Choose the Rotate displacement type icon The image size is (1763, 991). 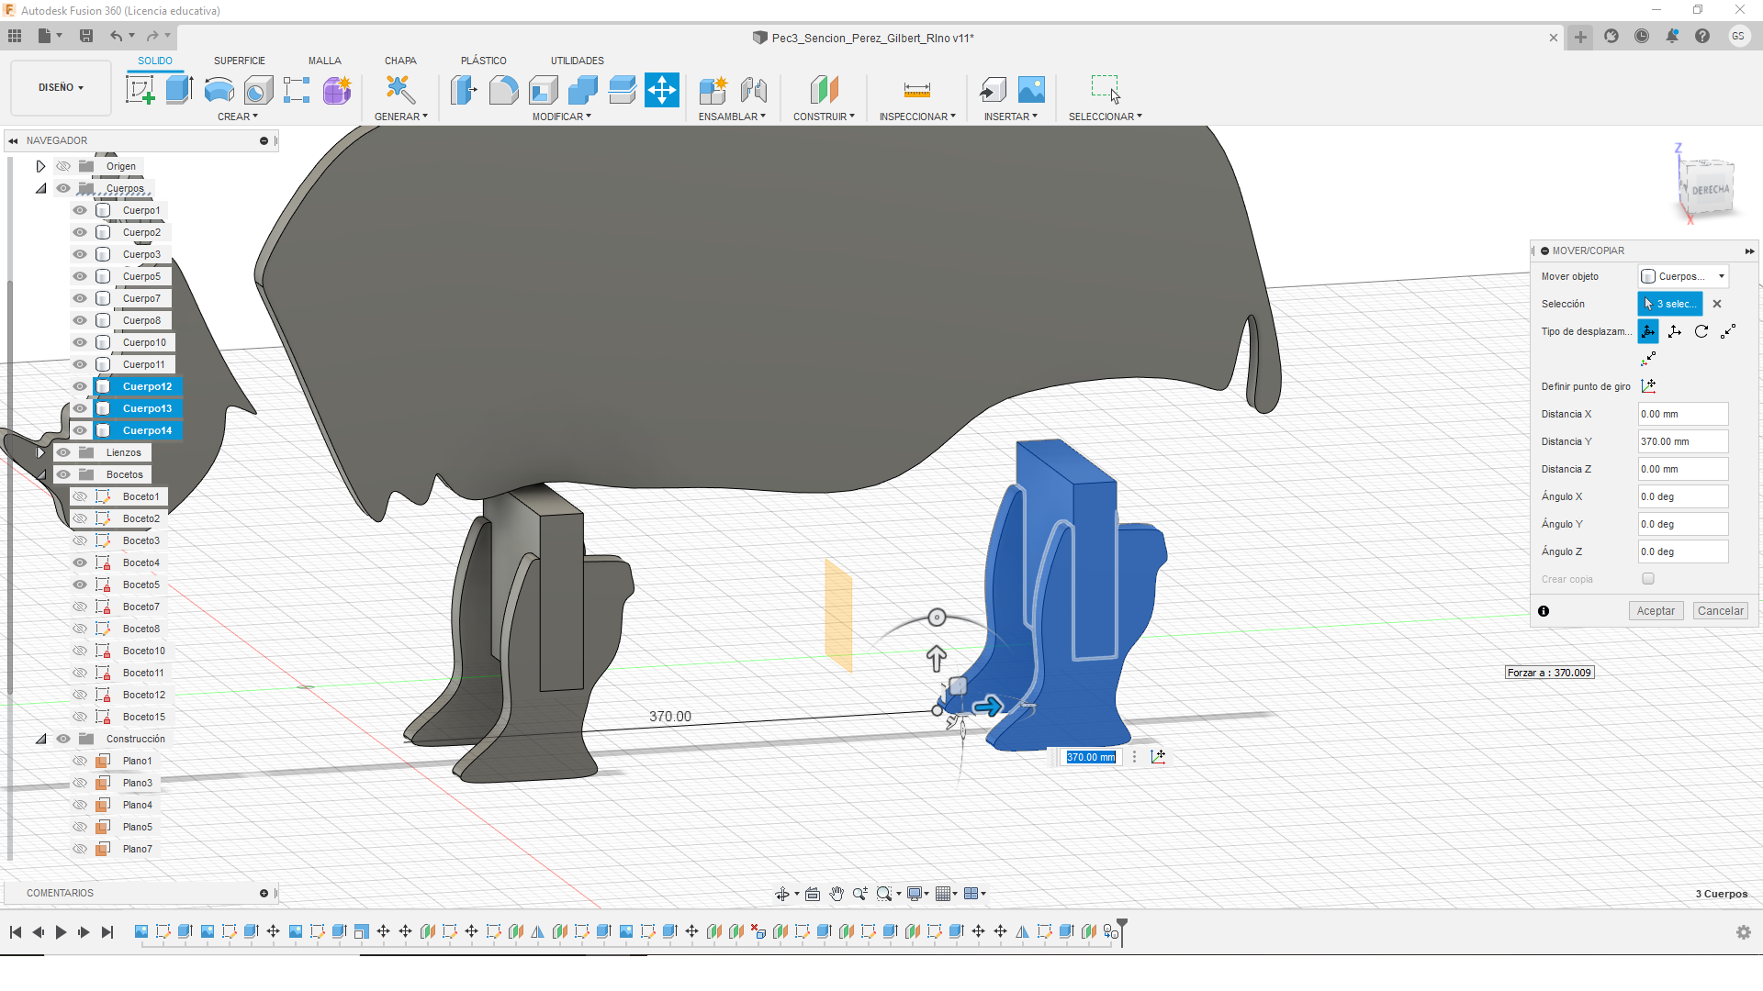tap(1701, 331)
